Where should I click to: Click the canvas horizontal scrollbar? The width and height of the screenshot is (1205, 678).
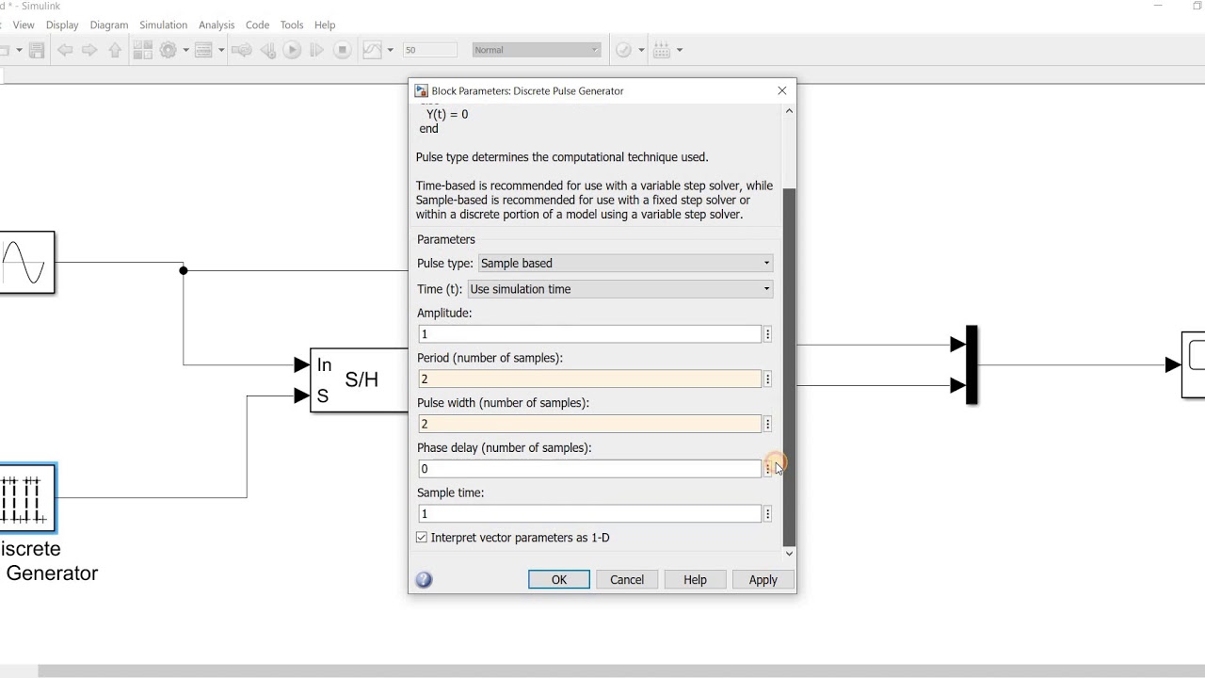[621, 671]
